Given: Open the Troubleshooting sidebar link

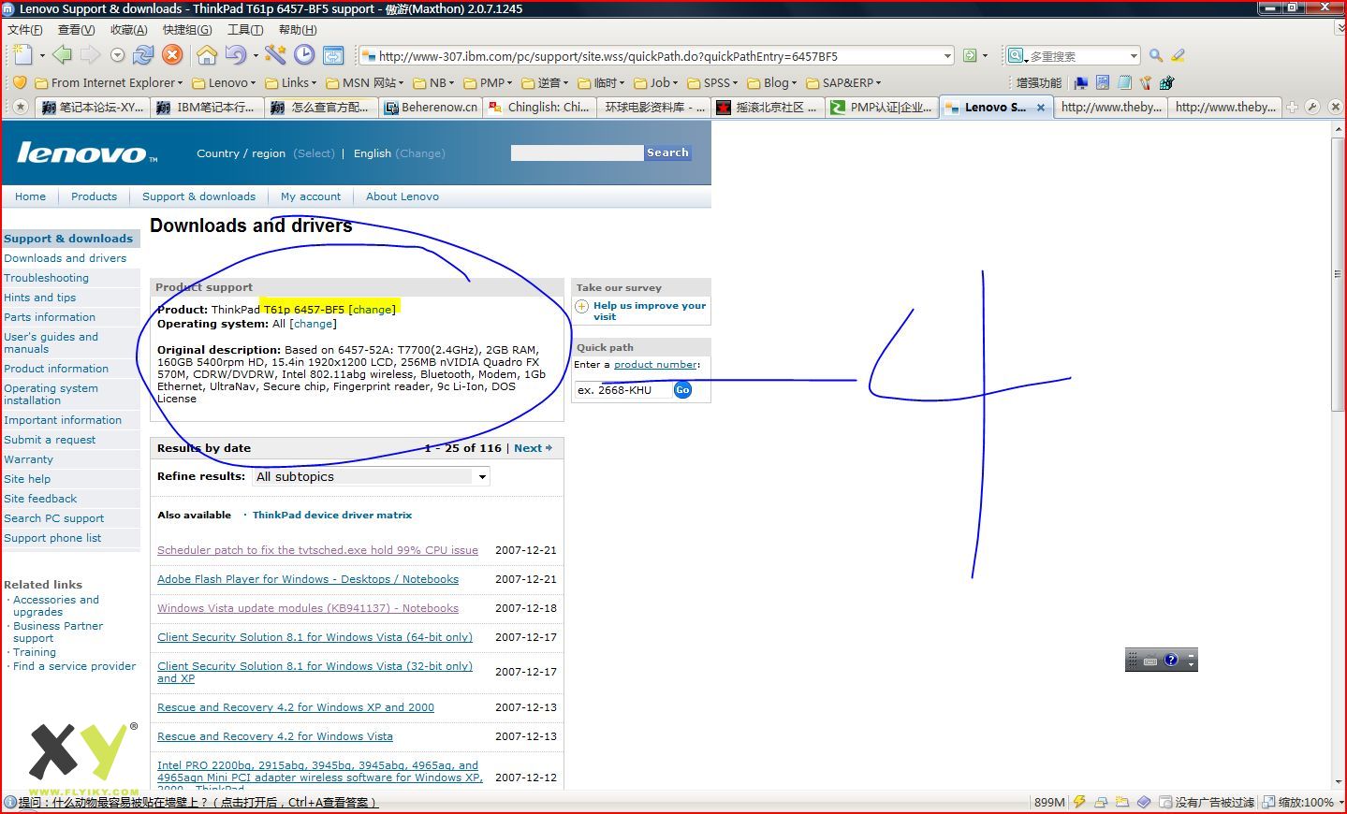Looking at the screenshot, I should [46, 278].
